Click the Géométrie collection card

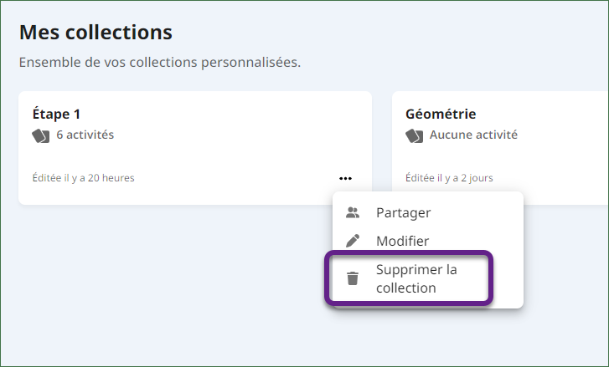coord(500,148)
